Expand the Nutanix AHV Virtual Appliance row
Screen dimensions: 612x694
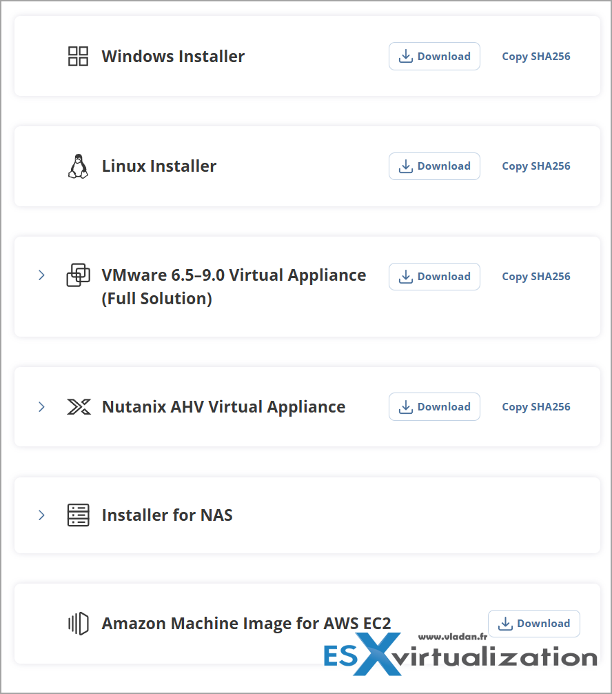[x=41, y=407]
